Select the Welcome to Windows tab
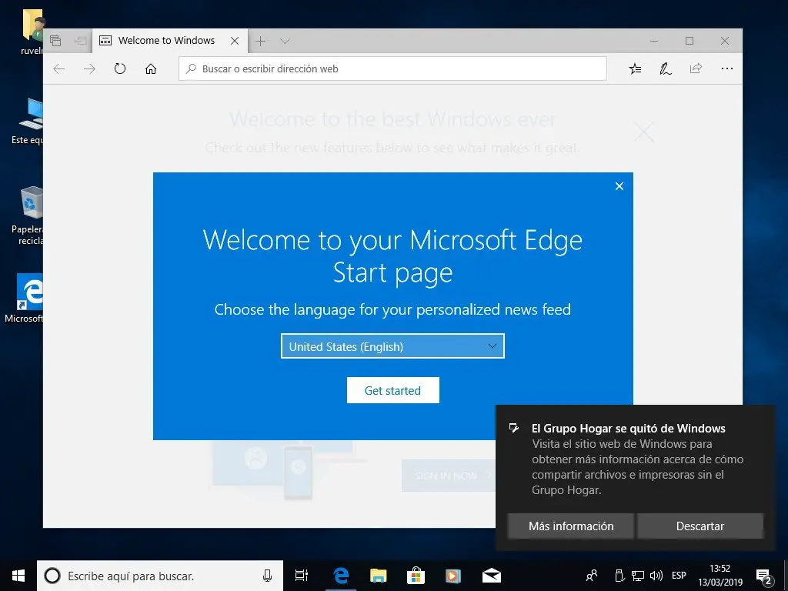 [x=170, y=41]
